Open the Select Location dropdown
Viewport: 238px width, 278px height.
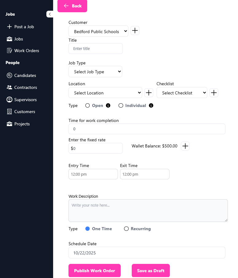pos(105,93)
